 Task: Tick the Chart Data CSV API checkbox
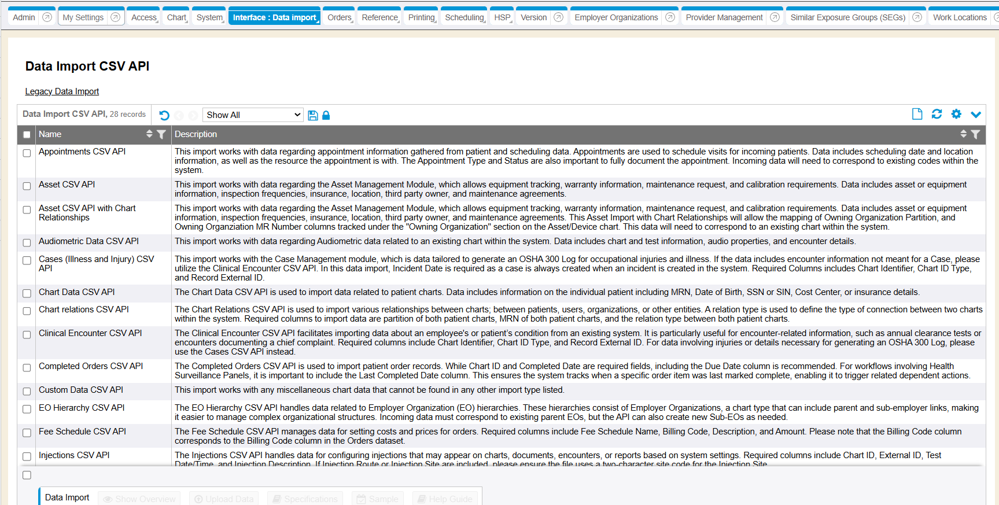(x=27, y=294)
